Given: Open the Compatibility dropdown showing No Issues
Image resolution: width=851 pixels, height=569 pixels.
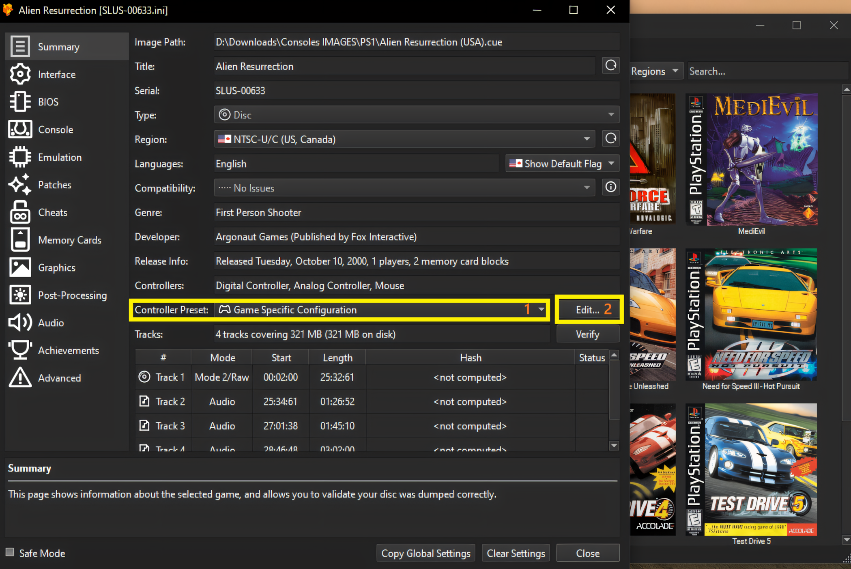Looking at the screenshot, I should click(x=404, y=188).
